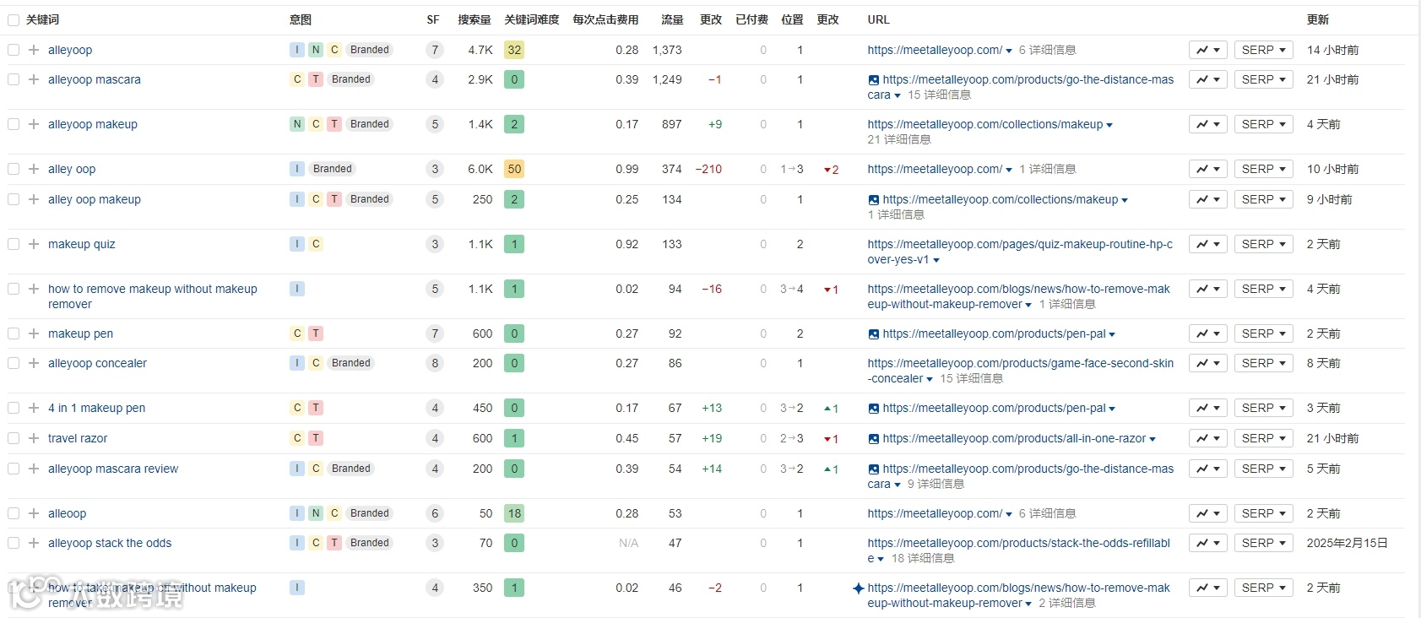Image resolution: width=1421 pixels, height=618 pixels.
Task: Toggle the select-all checkbox in header
Action: [x=14, y=20]
